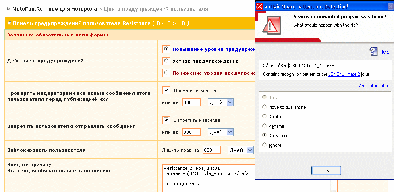
Task: Click Лишить прав на days field
Action: (x=212, y=150)
